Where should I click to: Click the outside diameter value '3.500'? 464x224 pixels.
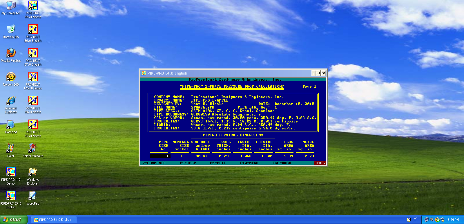click(x=267, y=156)
